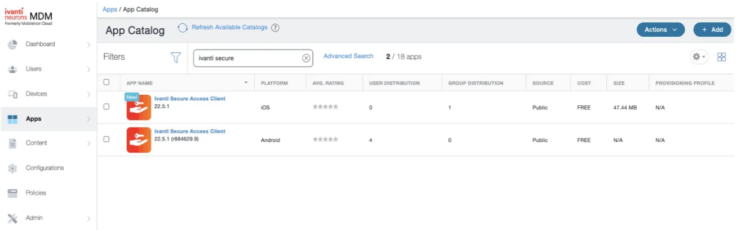Click the Devices icon in sidebar
The height and width of the screenshot is (230, 737).
(12, 94)
